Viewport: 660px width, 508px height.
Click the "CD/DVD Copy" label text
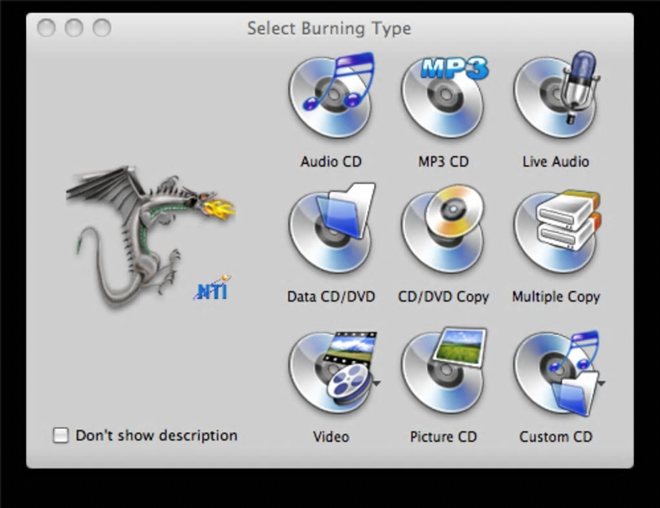pos(443,297)
